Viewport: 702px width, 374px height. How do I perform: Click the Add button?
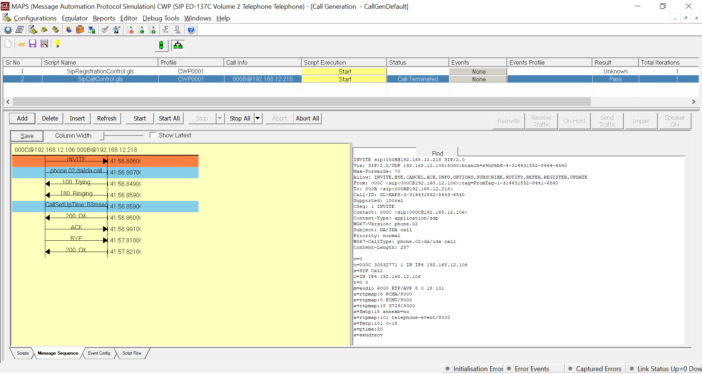[22, 118]
